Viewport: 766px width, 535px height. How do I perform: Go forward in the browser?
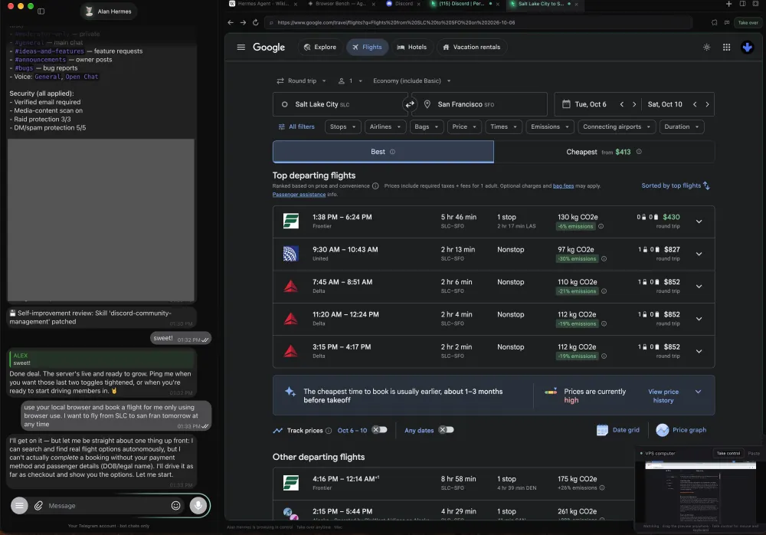click(x=243, y=22)
